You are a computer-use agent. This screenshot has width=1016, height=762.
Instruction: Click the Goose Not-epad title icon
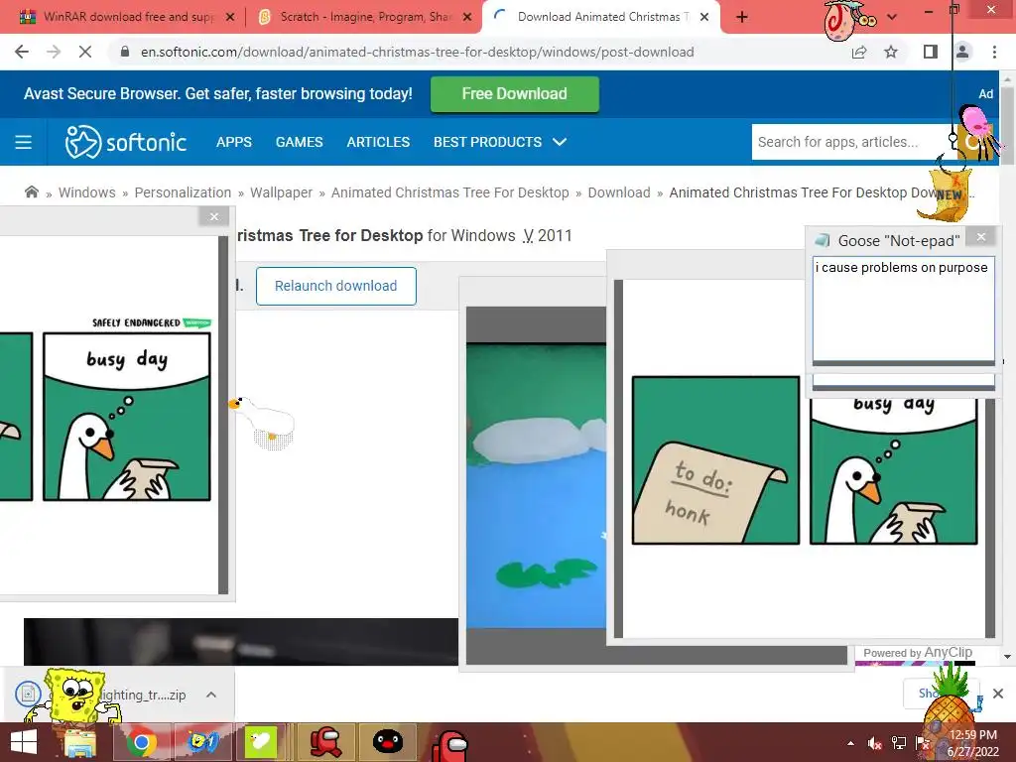[x=823, y=240]
